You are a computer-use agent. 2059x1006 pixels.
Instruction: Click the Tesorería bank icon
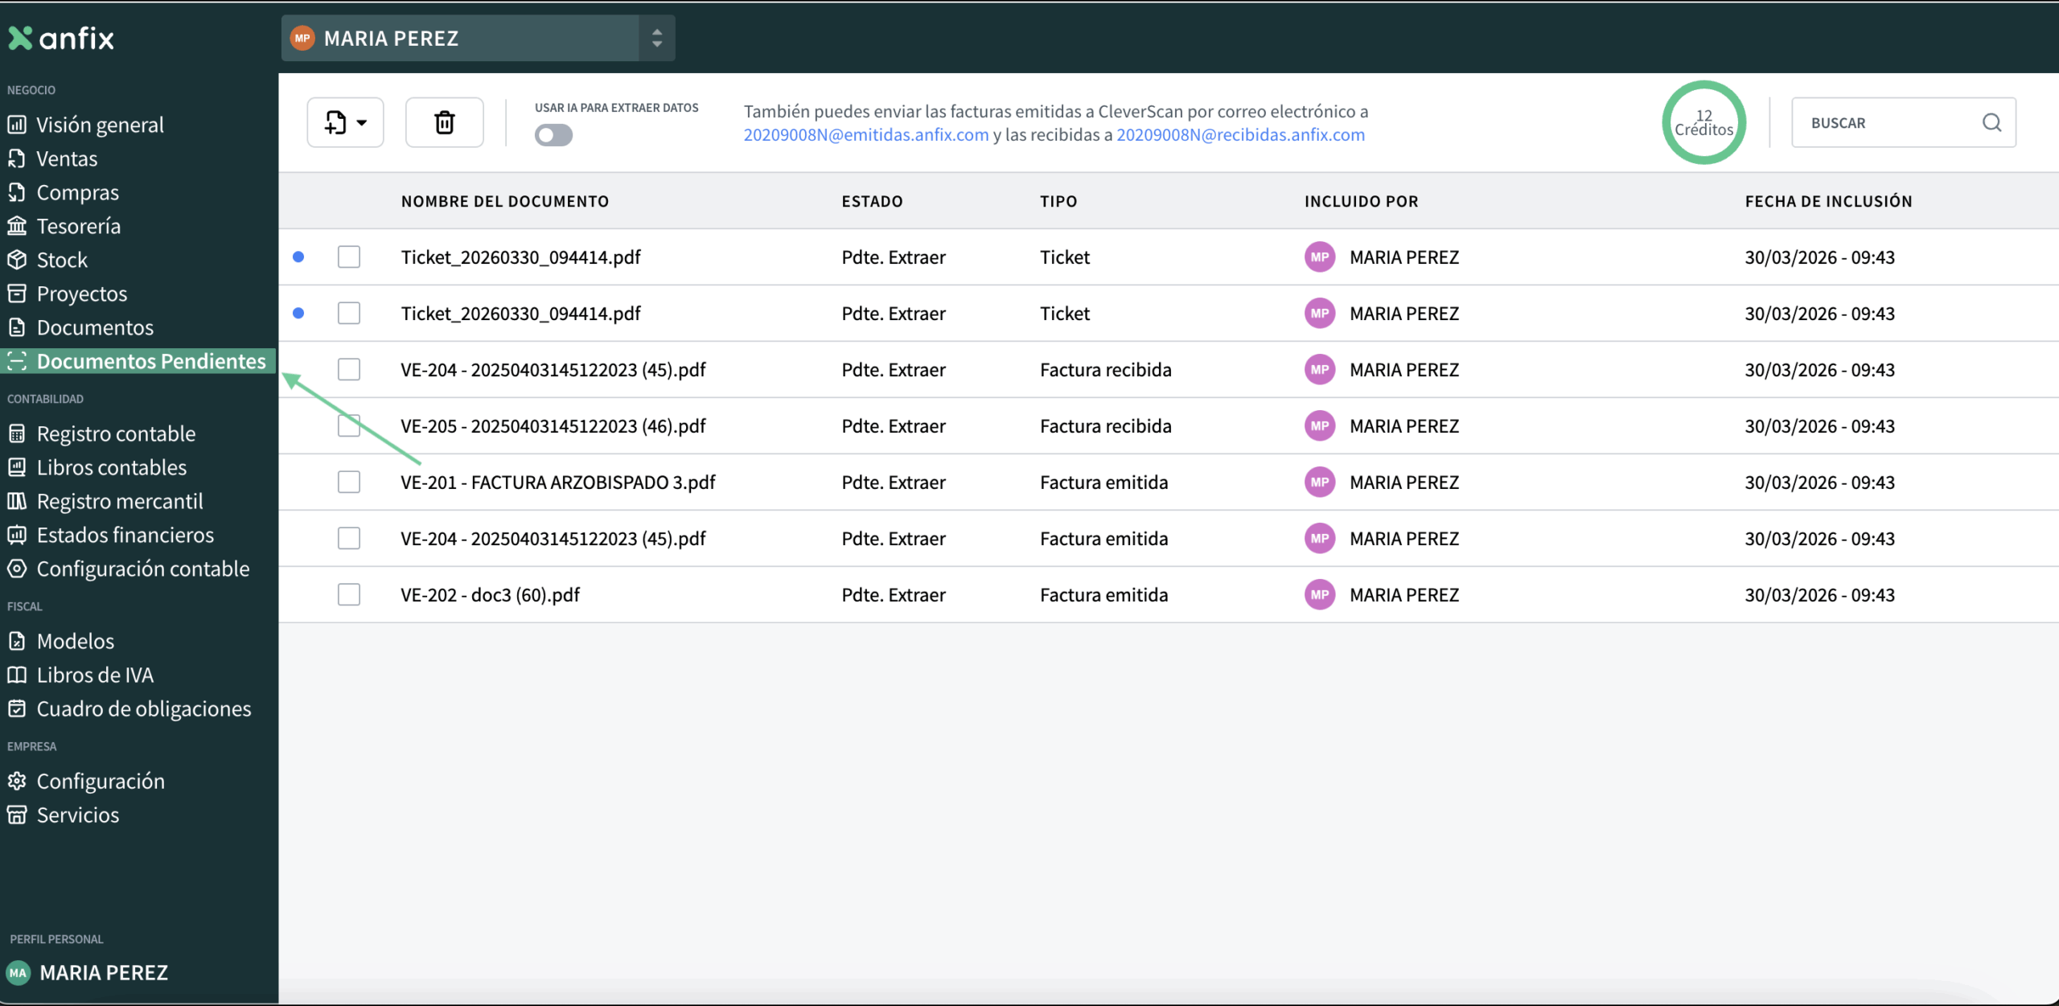[x=17, y=226]
